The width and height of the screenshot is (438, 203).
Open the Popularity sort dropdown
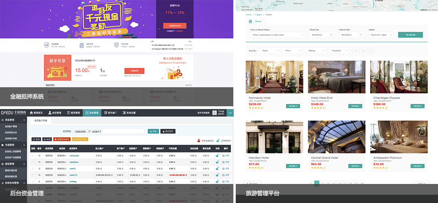339,51
